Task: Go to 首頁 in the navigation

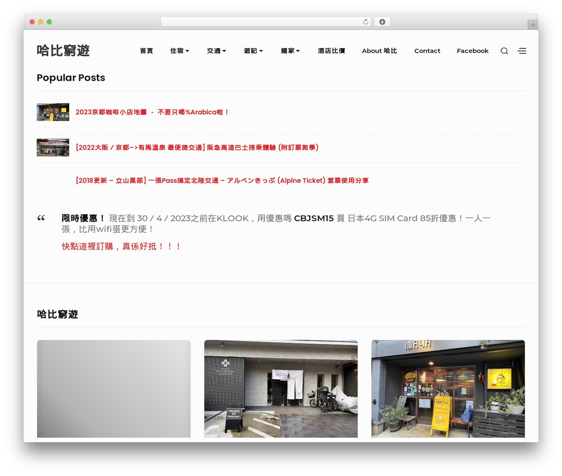Action: pyautogui.click(x=146, y=51)
